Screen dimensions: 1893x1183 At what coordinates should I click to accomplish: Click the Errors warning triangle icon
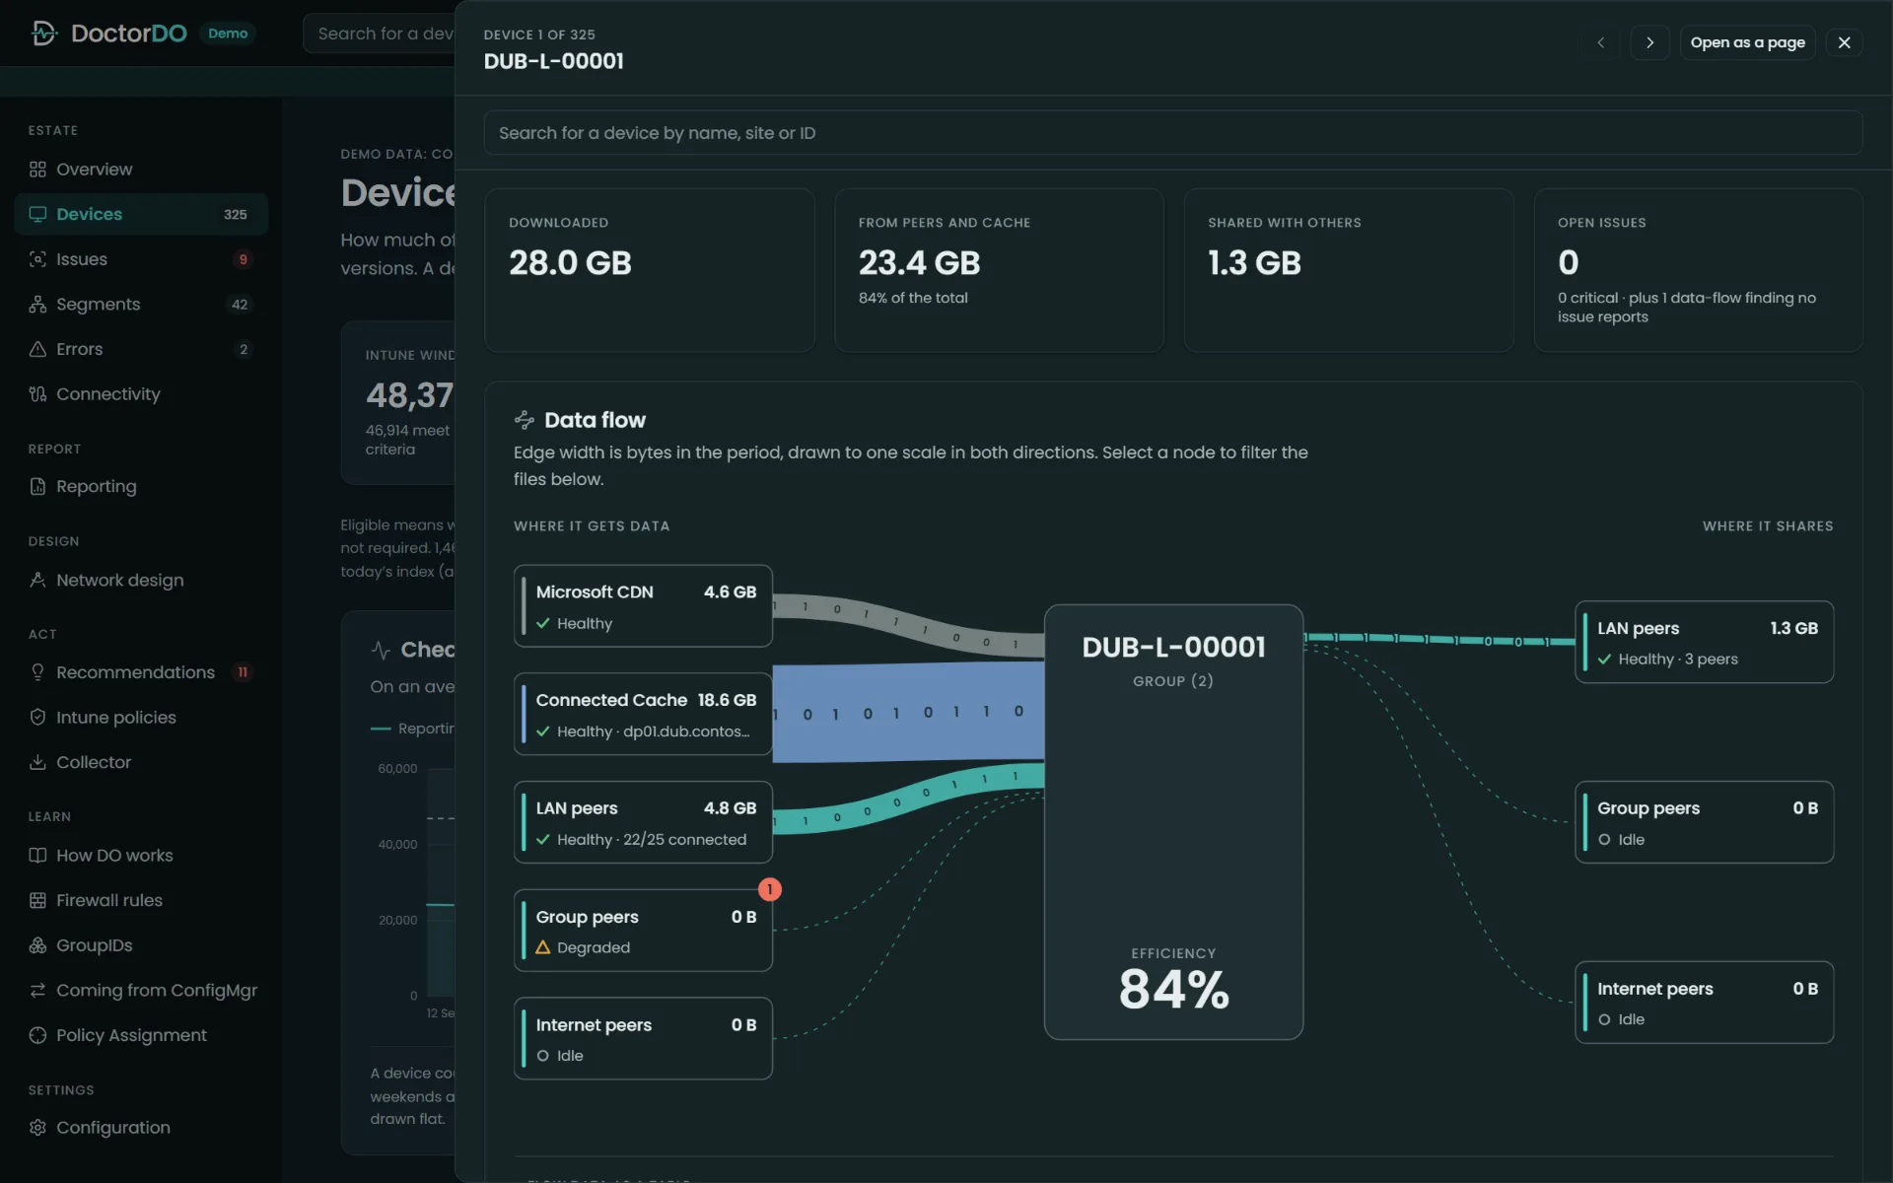click(37, 349)
